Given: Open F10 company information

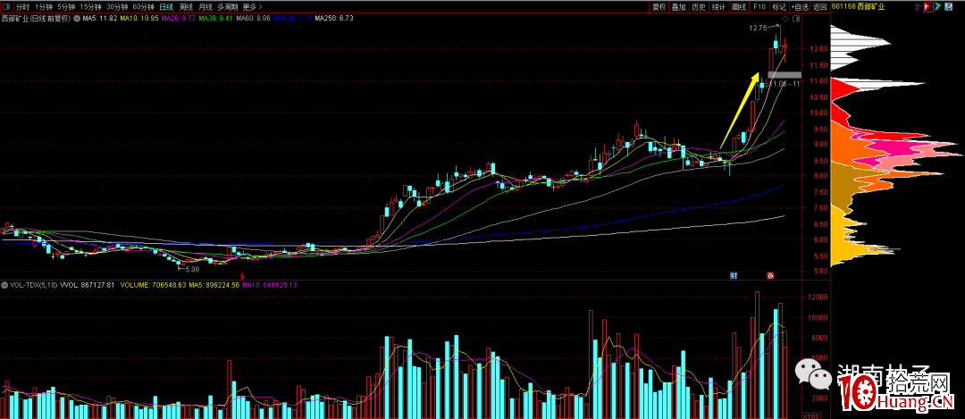Looking at the screenshot, I should pyautogui.click(x=759, y=6).
